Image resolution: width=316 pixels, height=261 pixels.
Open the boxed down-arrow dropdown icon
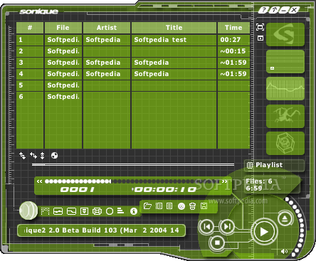(84, 211)
